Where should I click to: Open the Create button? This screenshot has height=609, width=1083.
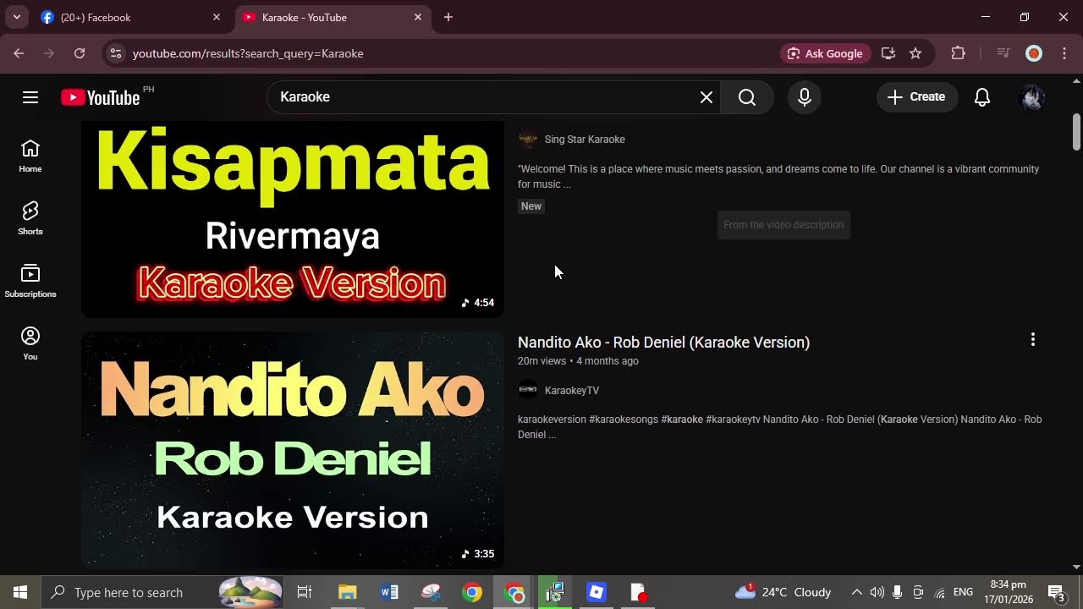[916, 97]
